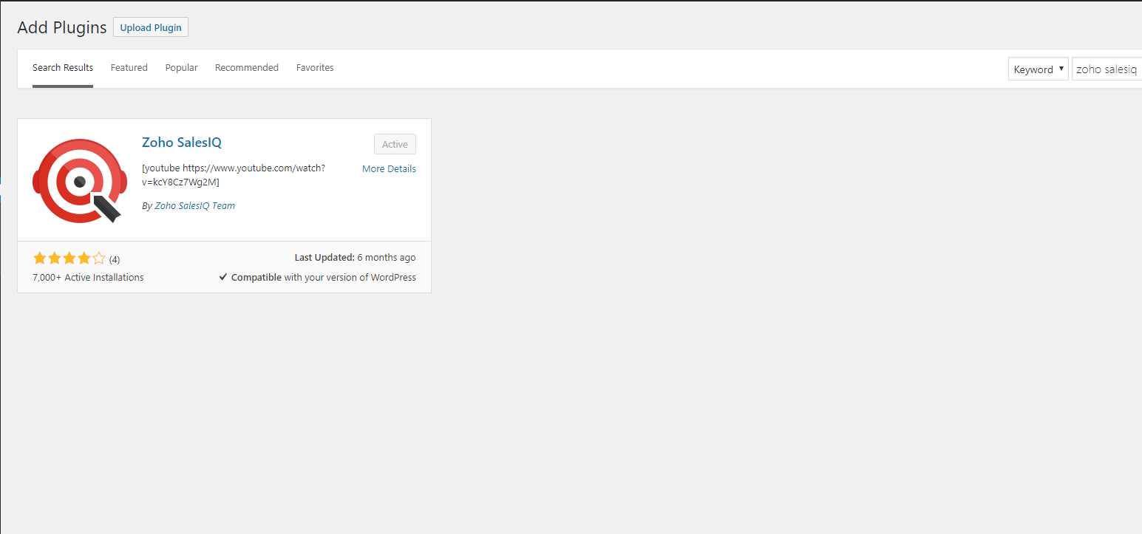Image resolution: width=1142 pixels, height=534 pixels.
Task: Click the youtube shortcode description text
Action: click(x=234, y=175)
